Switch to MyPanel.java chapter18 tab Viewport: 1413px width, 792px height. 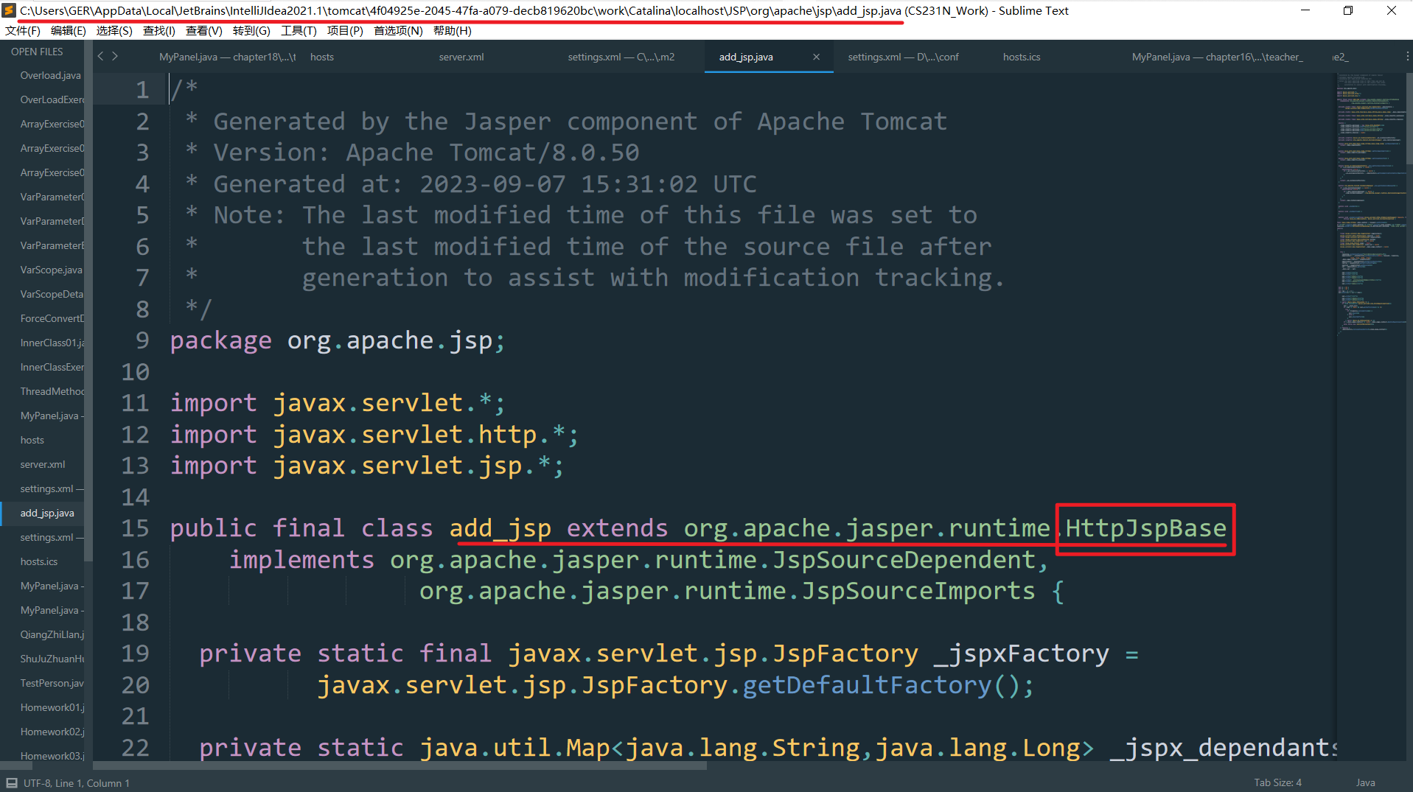coord(227,57)
